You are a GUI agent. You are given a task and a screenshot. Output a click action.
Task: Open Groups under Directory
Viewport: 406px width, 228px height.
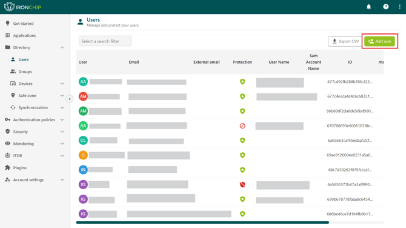[25, 72]
